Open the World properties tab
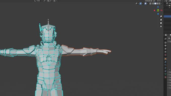The image size is (171, 96). click(x=165, y=55)
